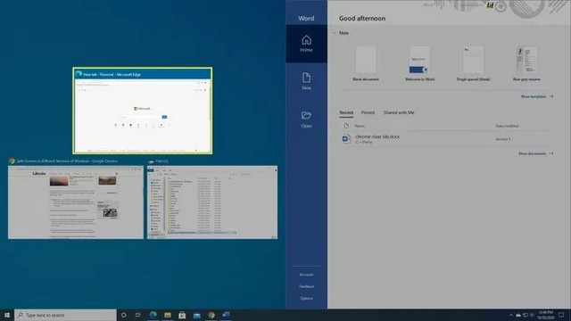Select the Files window thumbnail
The image size is (571, 321).
(x=212, y=202)
